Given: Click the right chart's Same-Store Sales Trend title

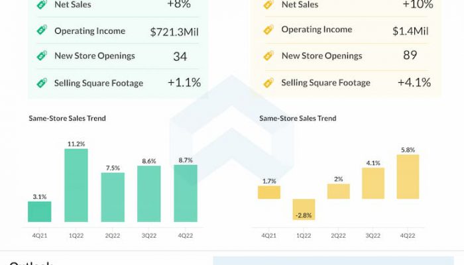Looking at the screenshot, I should pos(298,119).
